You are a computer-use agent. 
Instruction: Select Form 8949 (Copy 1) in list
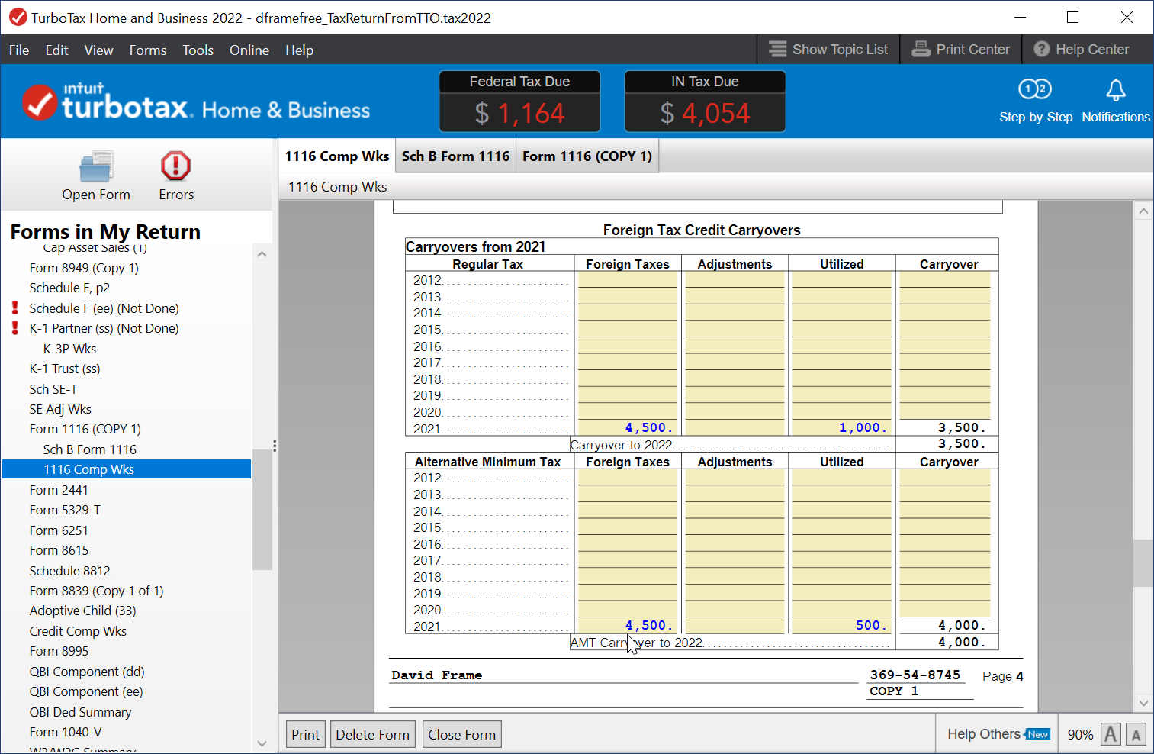tap(84, 268)
